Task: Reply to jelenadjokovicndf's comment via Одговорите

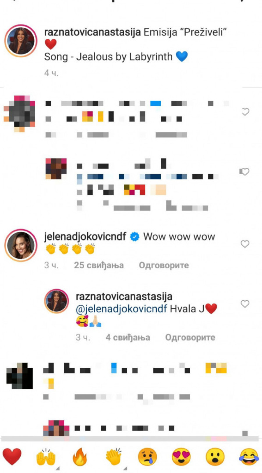Action: pos(164,265)
